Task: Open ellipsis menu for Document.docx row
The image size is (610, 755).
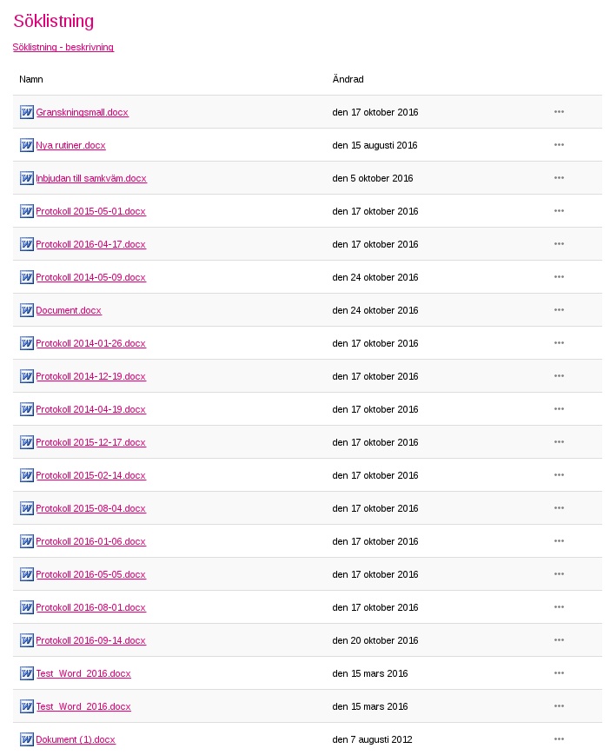Action: coord(559,309)
